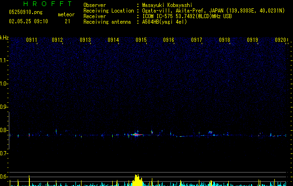Click the Receiving antenna label

[107, 22]
